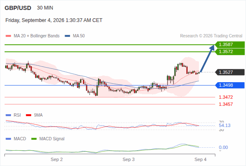Click the 1.3457 support level label
Screen dimensions: 246x166
coord(226,104)
